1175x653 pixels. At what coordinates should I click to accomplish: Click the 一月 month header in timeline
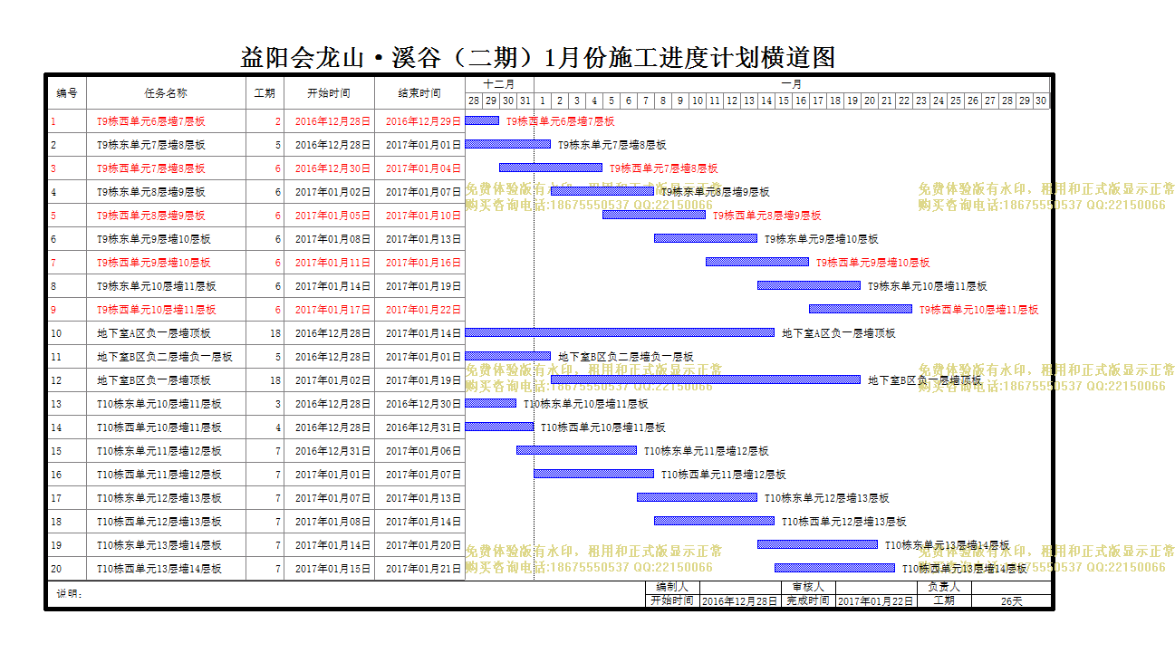point(791,84)
